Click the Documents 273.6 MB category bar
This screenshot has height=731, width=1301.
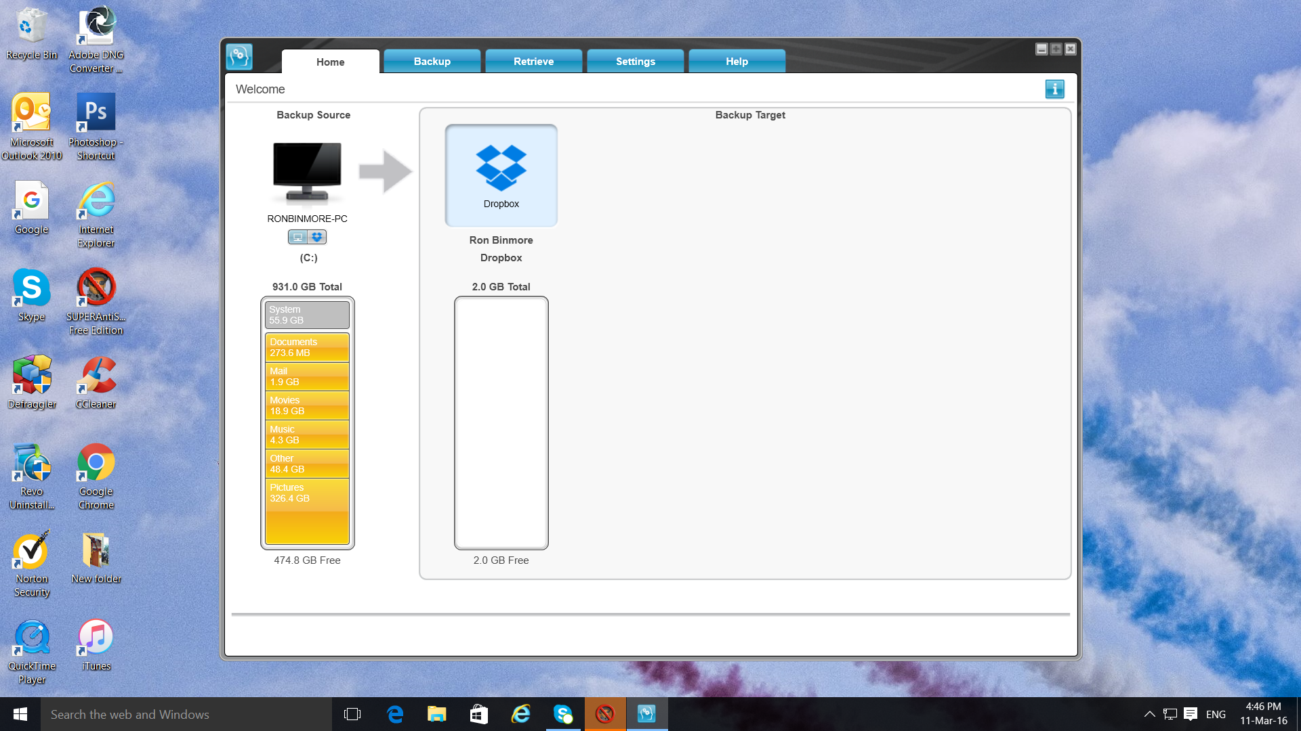click(x=307, y=347)
